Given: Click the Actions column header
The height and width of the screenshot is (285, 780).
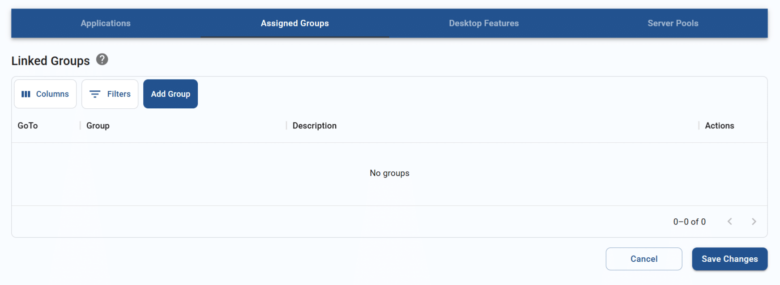Looking at the screenshot, I should 719,126.
